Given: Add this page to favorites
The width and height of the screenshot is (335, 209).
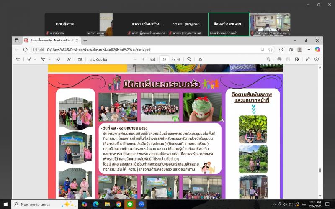Looking at the screenshot, I should point(271,49).
